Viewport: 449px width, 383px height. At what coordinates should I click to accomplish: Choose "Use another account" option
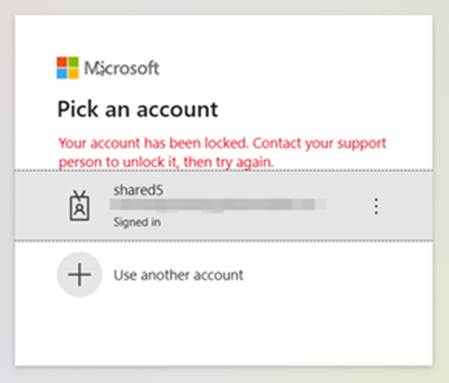[178, 275]
